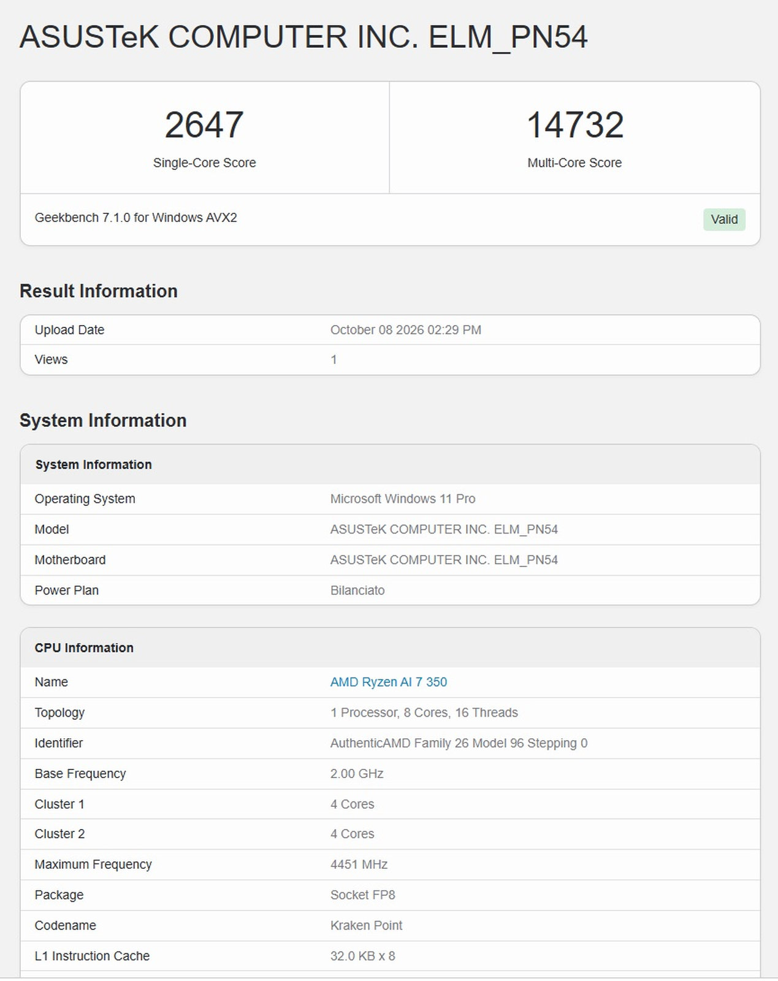Select the 'Socket FP8' package value
The height and width of the screenshot is (981, 778).
(362, 895)
